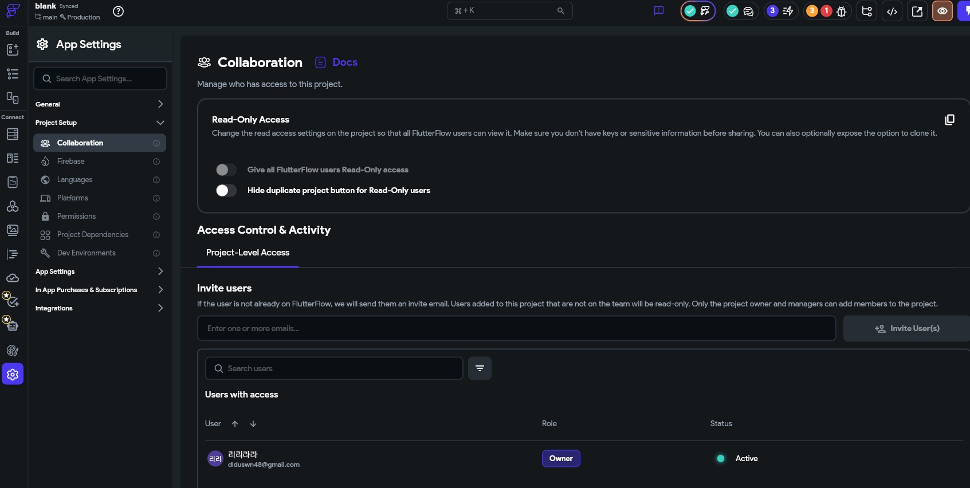Sort users descending with the down arrow
Image resolution: width=970 pixels, height=488 pixels.
[x=253, y=424]
